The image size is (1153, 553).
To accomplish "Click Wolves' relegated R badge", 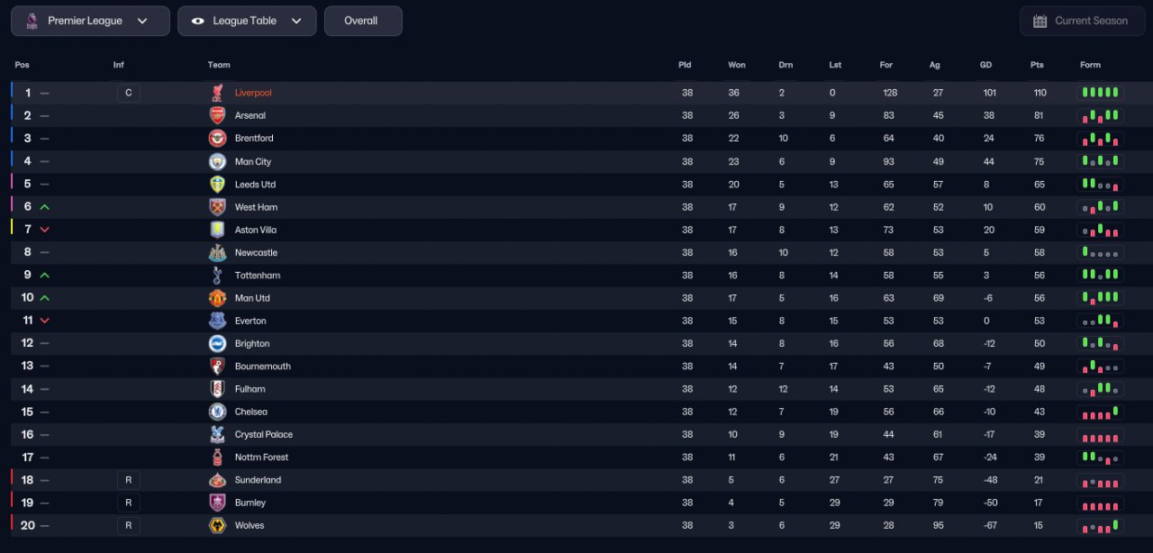I will (x=128, y=525).
